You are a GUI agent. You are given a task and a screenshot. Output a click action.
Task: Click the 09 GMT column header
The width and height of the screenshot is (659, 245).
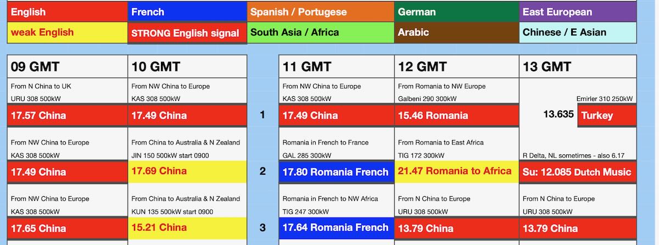(x=68, y=67)
